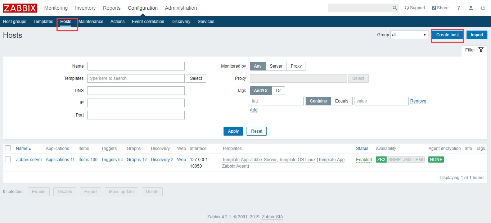Screen dimensions: 491x223
Task: Open the Support link
Action: (415, 8)
